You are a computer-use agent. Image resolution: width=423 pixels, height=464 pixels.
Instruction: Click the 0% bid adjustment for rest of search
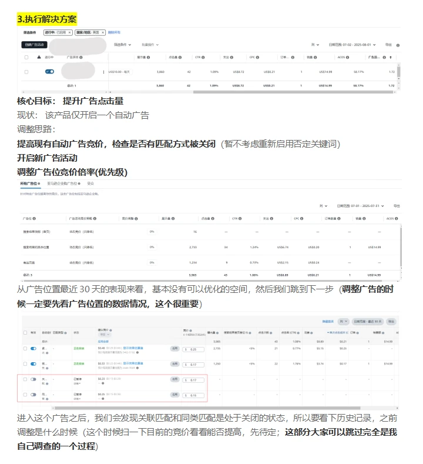coord(152,247)
